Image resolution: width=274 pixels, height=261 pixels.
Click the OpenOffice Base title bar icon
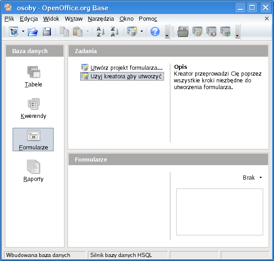(8, 7)
